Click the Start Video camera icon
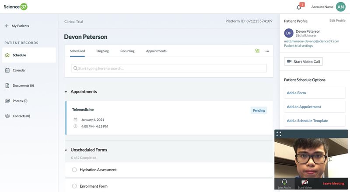 pos(304,183)
